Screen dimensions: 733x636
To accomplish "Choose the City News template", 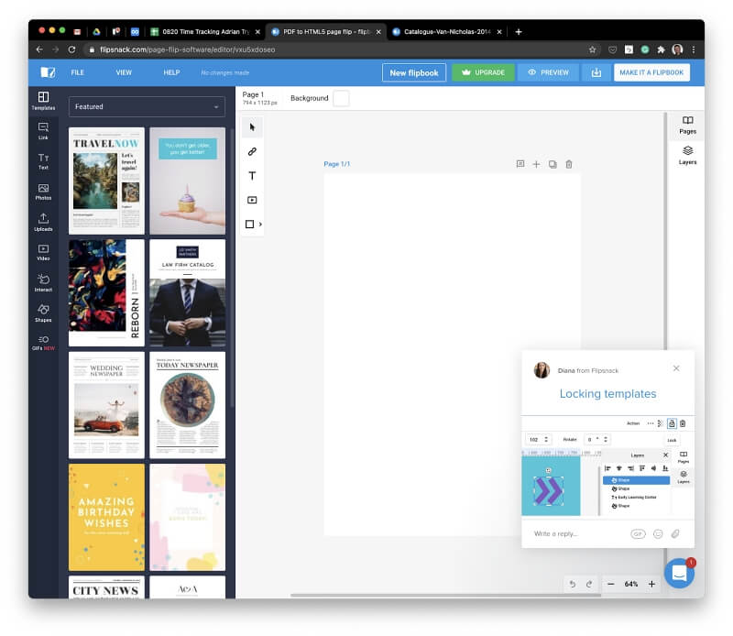I will tap(106, 587).
